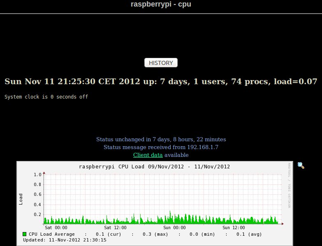Click the 'Sun 12:00' axis label

click(234, 228)
